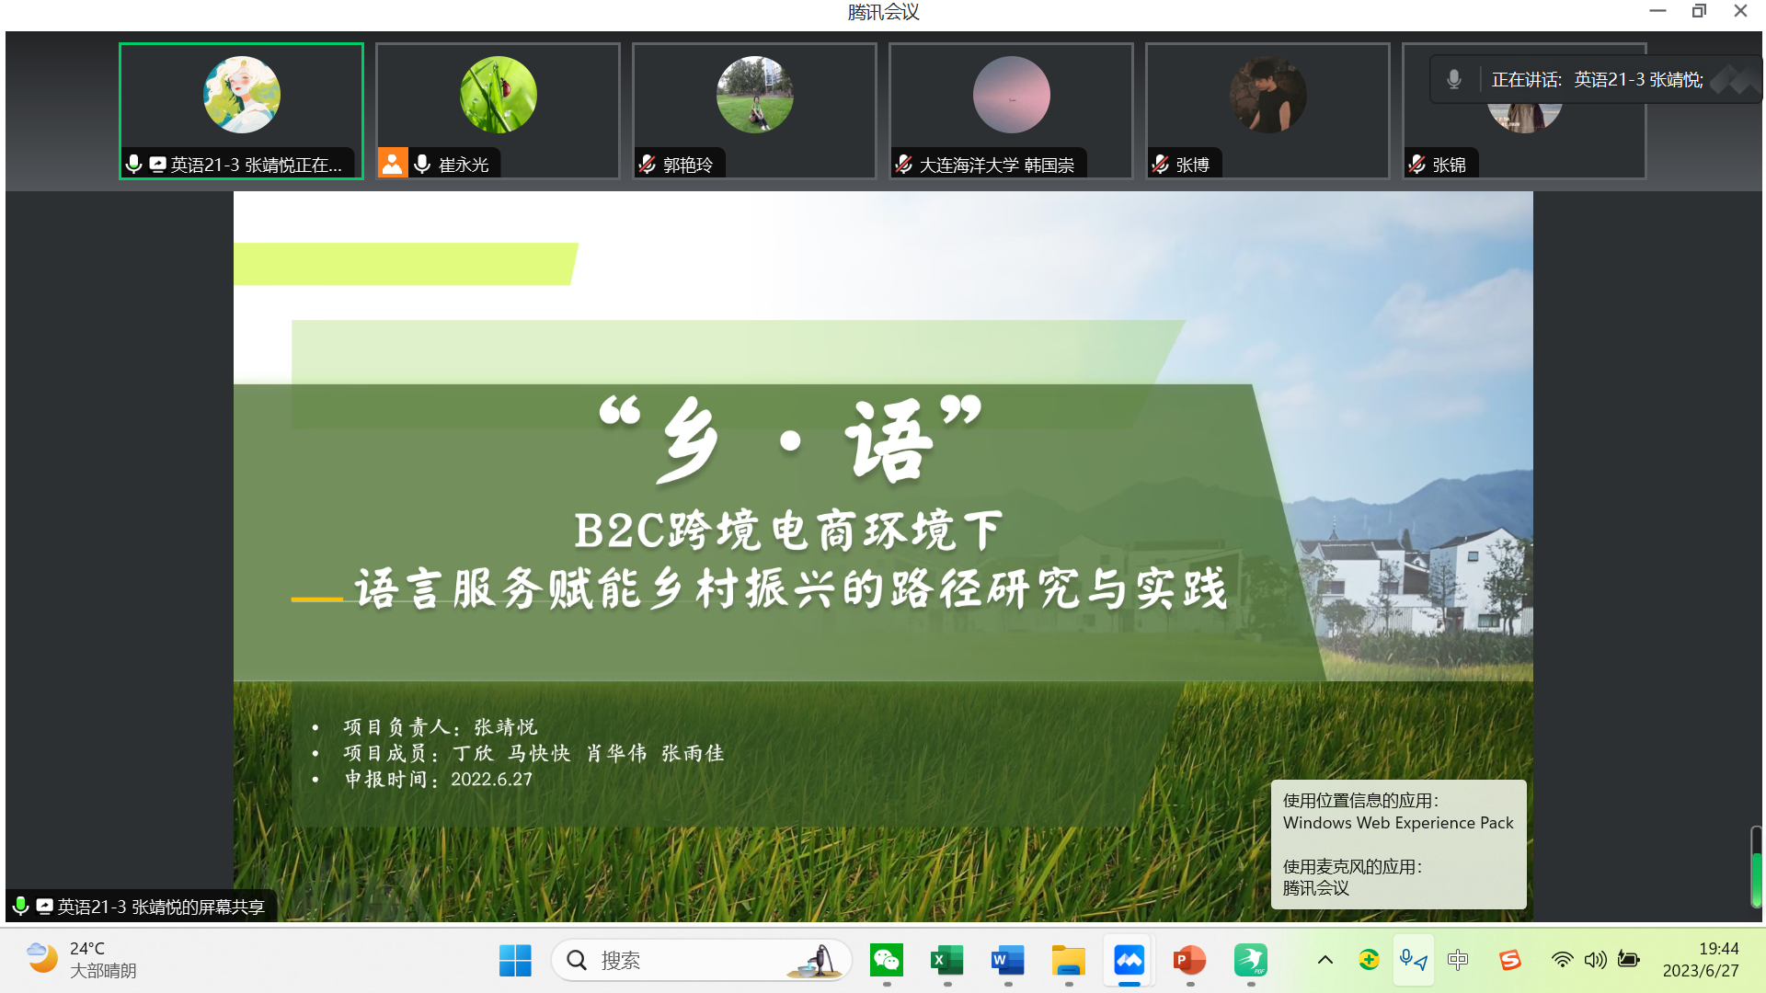Viewport: 1766px width, 993px height.
Task: Open the weather widget showing 24°C
Action: pyautogui.click(x=80, y=960)
